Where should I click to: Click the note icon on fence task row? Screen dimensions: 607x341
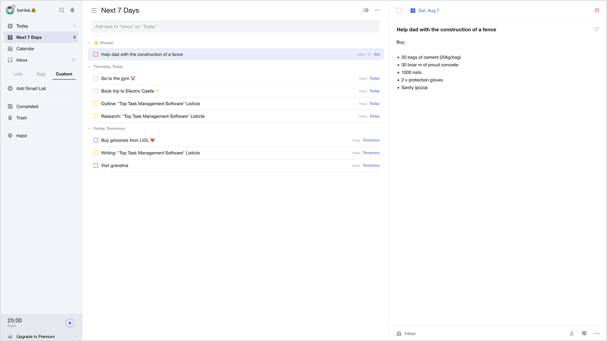pos(369,54)
